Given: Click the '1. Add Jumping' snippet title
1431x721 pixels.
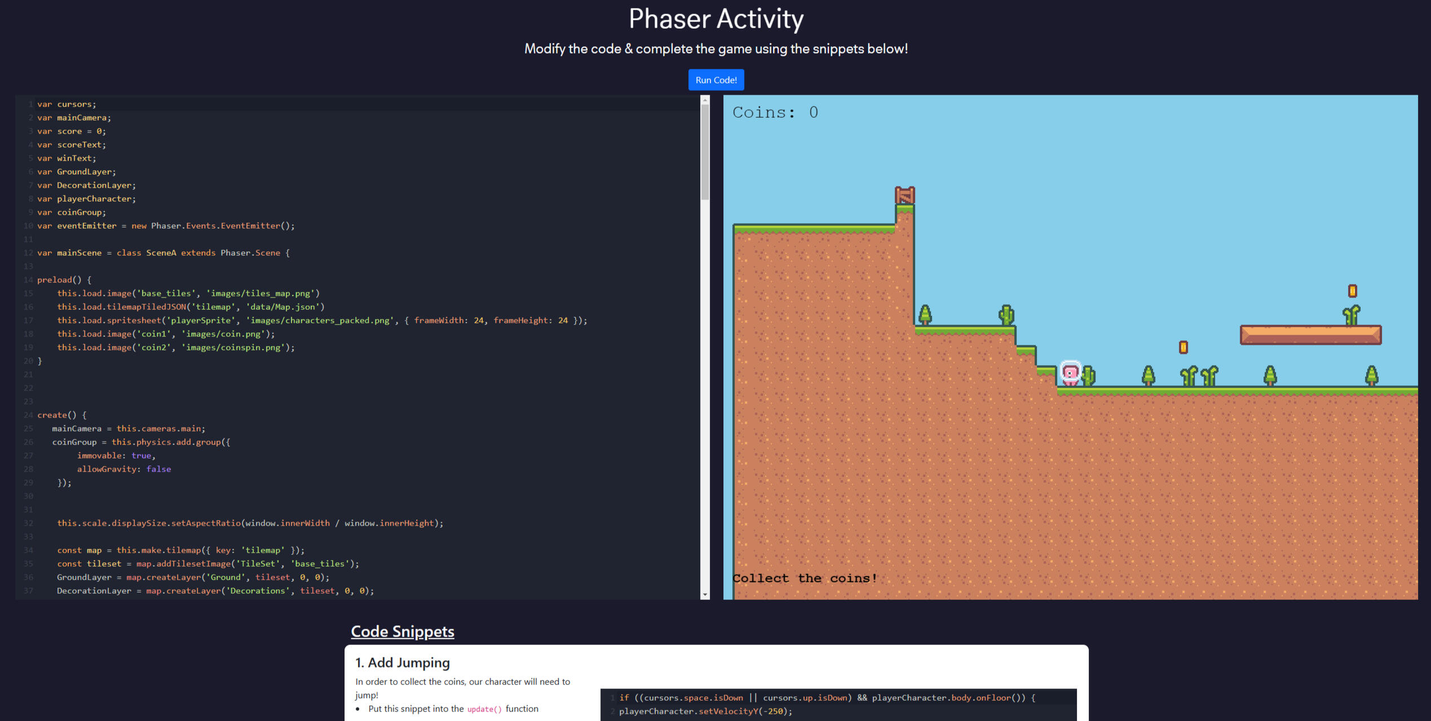Looking at the screenshot, I should tap(402, 662).
